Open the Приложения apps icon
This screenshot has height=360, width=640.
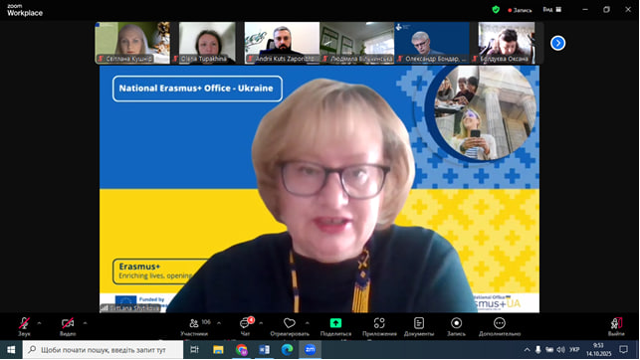(x=379, y=323)
